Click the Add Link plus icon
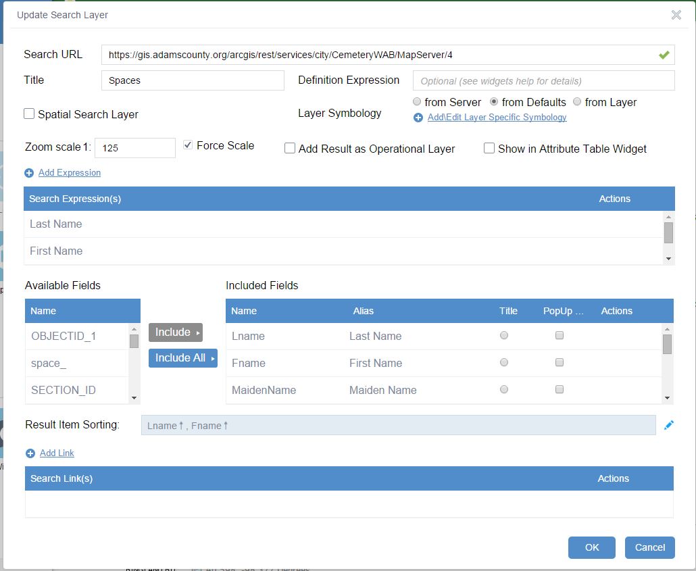Image resolution: width=696 pixels, height=571 pixels. (30, 453)
